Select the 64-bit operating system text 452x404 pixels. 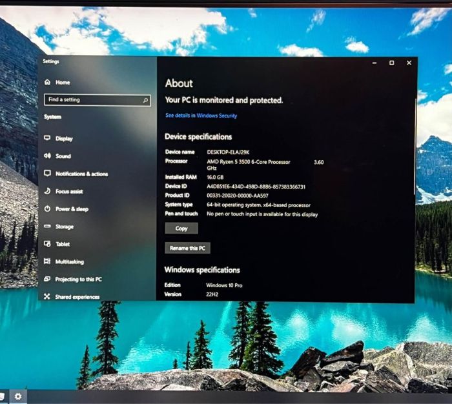pos(258,205)
